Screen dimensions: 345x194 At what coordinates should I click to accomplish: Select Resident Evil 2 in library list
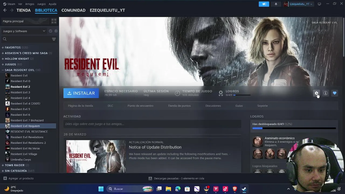click(x=20, y=87)
